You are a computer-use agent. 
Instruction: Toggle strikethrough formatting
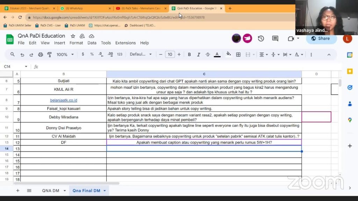point(208,54)
